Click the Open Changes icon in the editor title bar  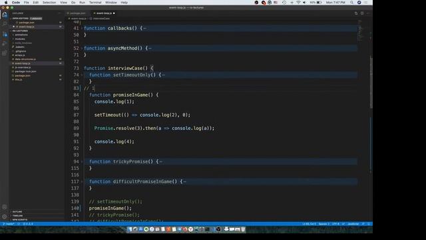(x=356, y=13)
